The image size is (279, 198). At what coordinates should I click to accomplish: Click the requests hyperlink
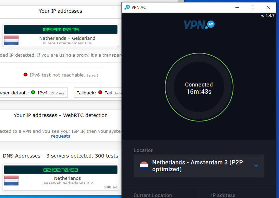point(60,136)
